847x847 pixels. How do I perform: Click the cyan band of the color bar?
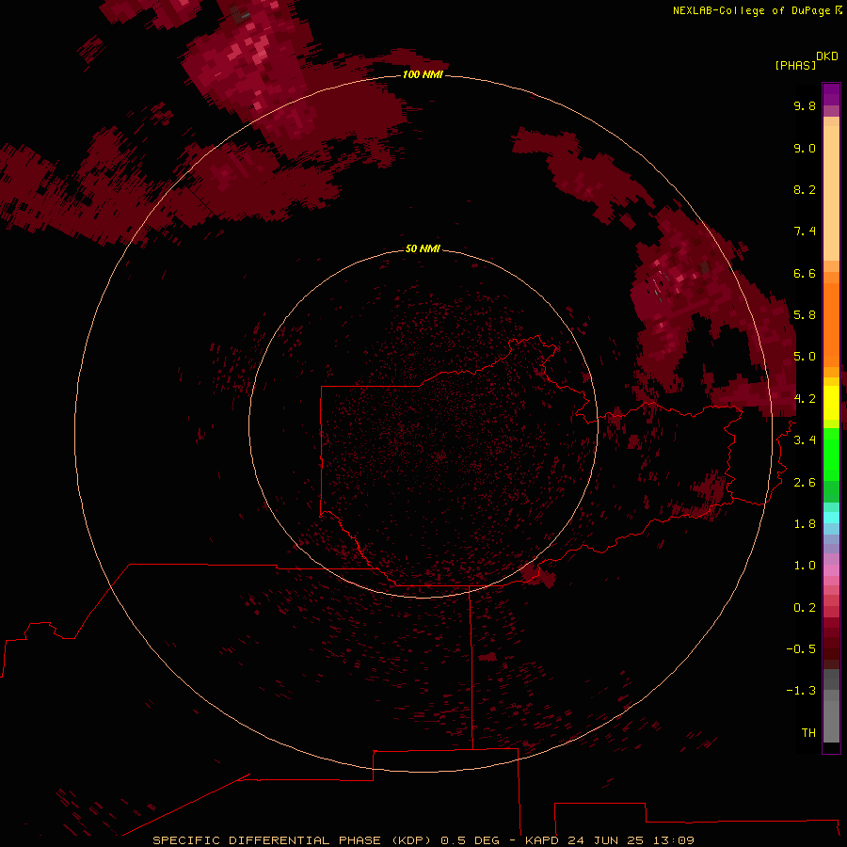tap(831, 518)
